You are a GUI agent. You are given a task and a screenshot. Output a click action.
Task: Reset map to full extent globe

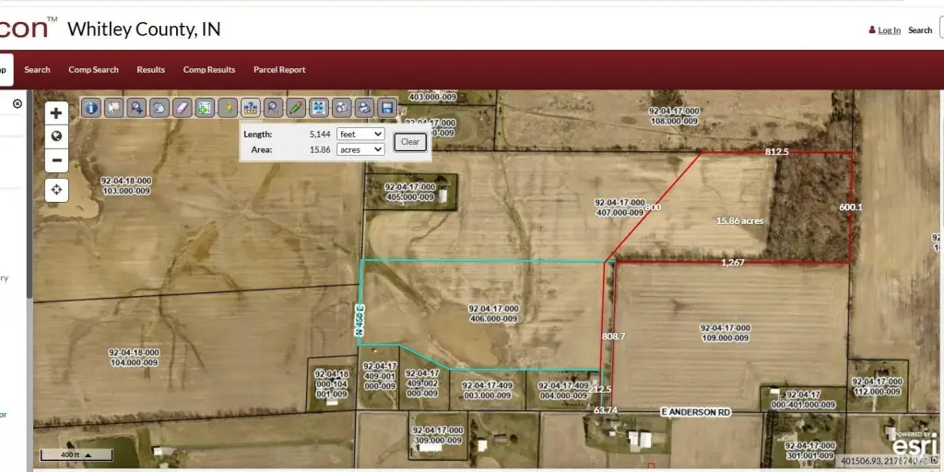pos(56,136)
